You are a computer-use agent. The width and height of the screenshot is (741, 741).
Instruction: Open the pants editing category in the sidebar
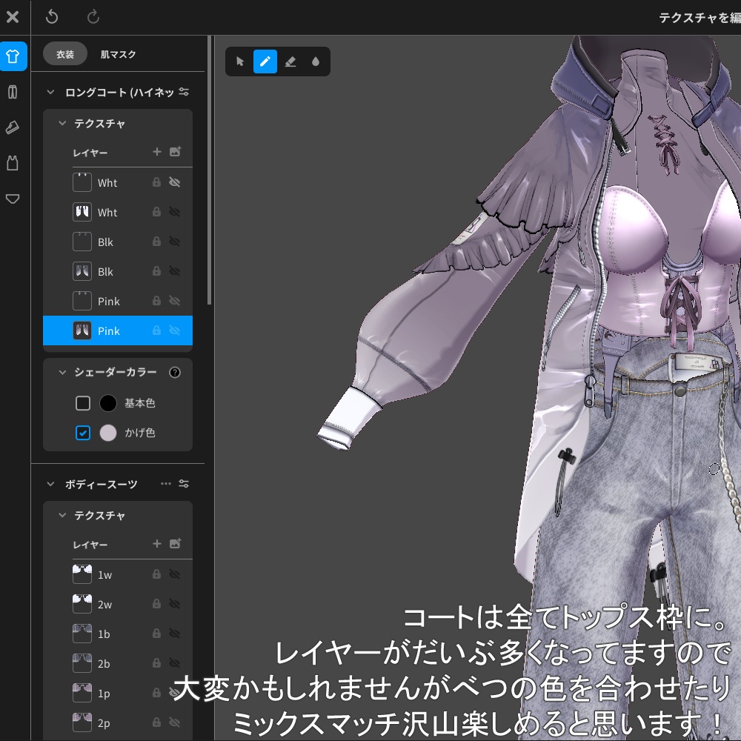pyautogui.click(x=13, y=92)
